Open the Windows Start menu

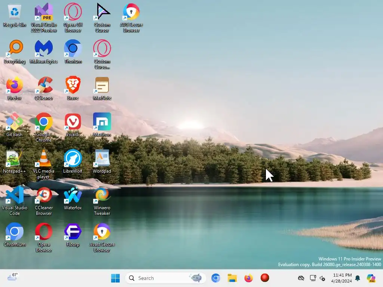(x=115, y=278)
